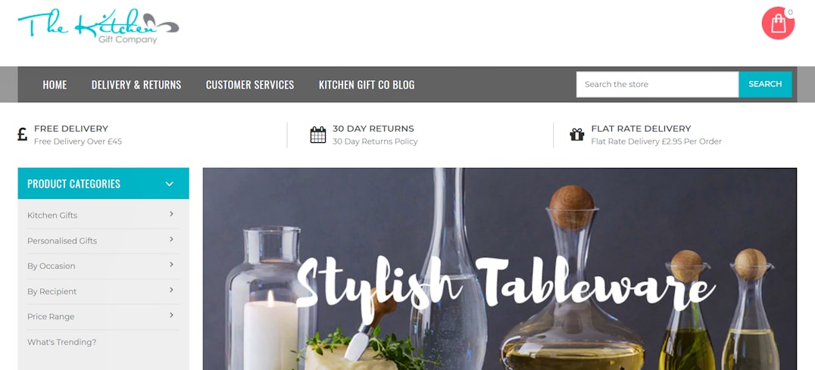
Task: Open the Kitchen Gifts category link
Action: pos(52,216)
